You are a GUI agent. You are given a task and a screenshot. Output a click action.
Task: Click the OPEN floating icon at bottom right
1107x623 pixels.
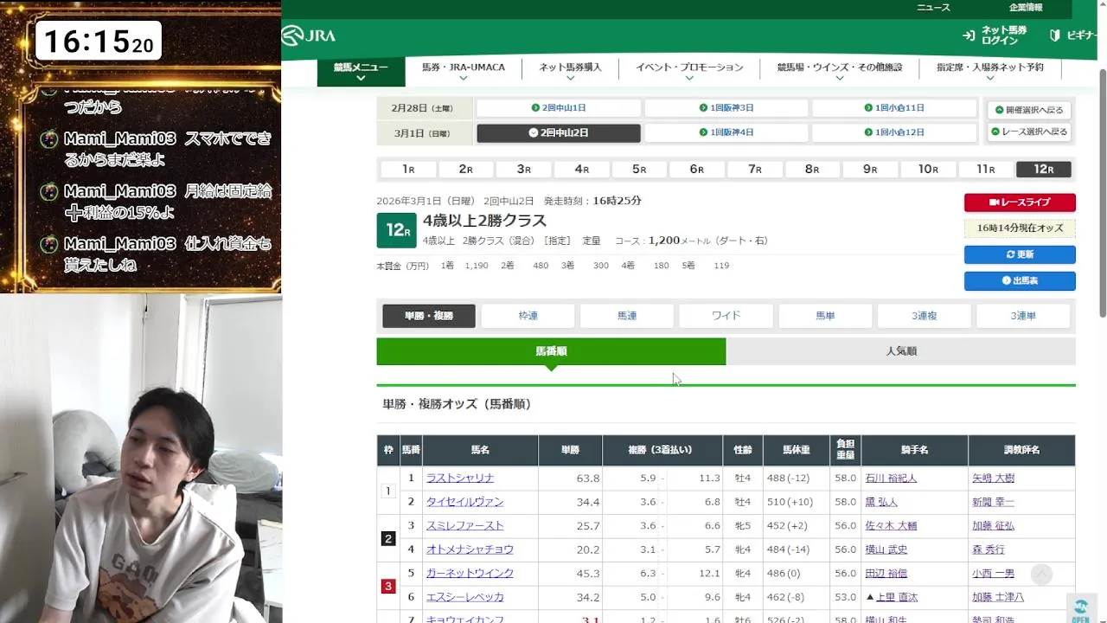tap(1080, 609)
